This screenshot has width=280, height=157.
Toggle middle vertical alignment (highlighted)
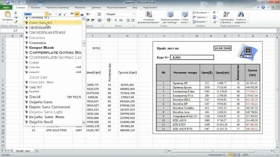(77, 14)
